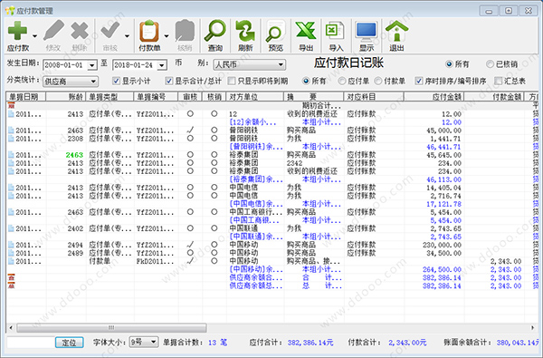The height and width of the screenshot is (358, 543).
Task: Click document icon of row with 账龄 2494
Action: [x=11, y=245]
